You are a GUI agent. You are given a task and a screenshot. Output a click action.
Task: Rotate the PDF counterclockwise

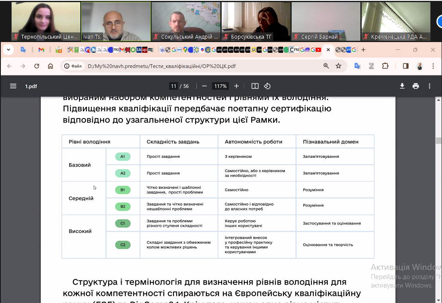coord(267,86)
